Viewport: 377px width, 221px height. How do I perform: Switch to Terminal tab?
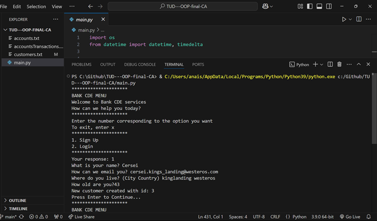pyautogui.click(x=174, y=65)
